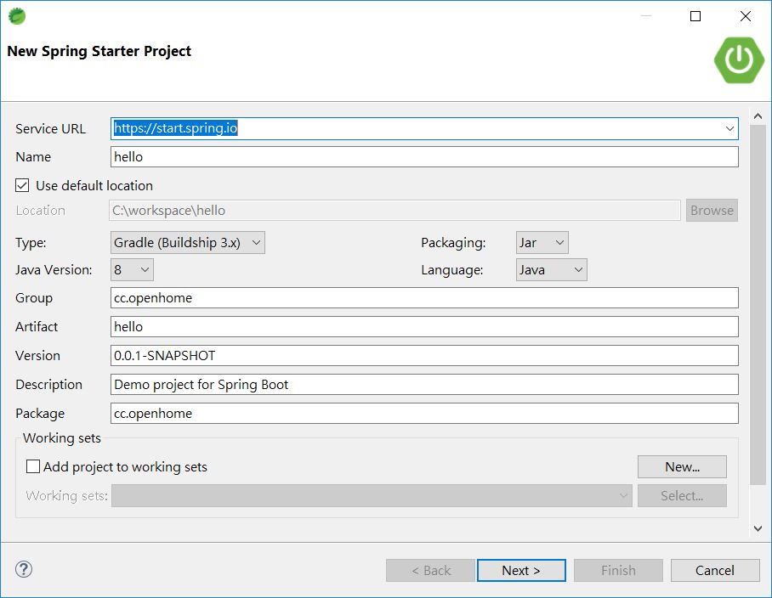
Task: Click the Description field for Spring Boot
Action: point(340,384)
